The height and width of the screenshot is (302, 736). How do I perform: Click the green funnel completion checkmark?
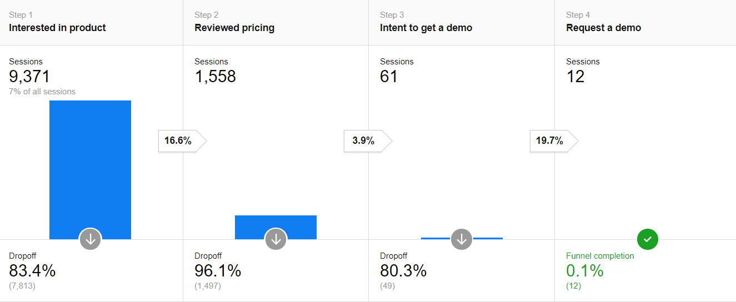point(647,239)
